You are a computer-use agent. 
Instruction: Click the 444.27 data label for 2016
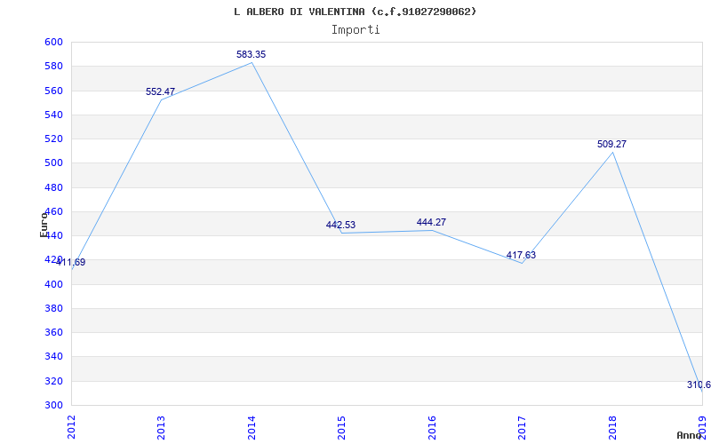click(431, 223)
